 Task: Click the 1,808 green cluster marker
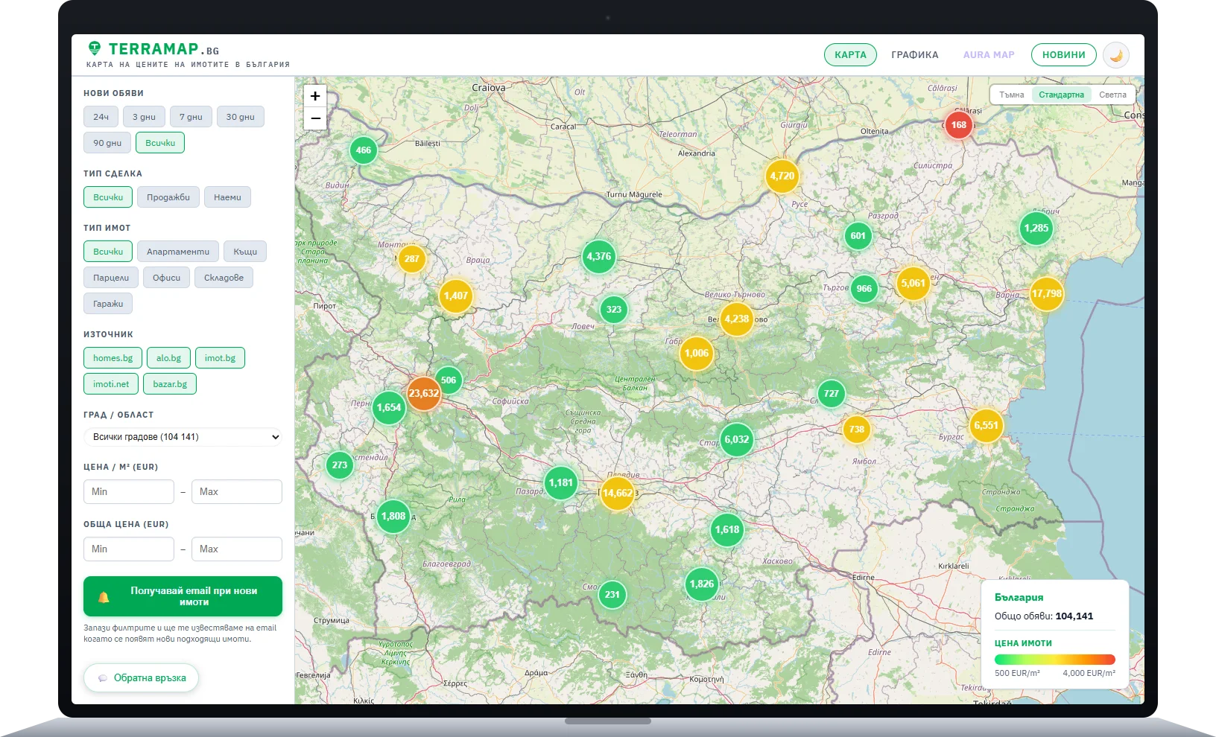click(393, 516)
